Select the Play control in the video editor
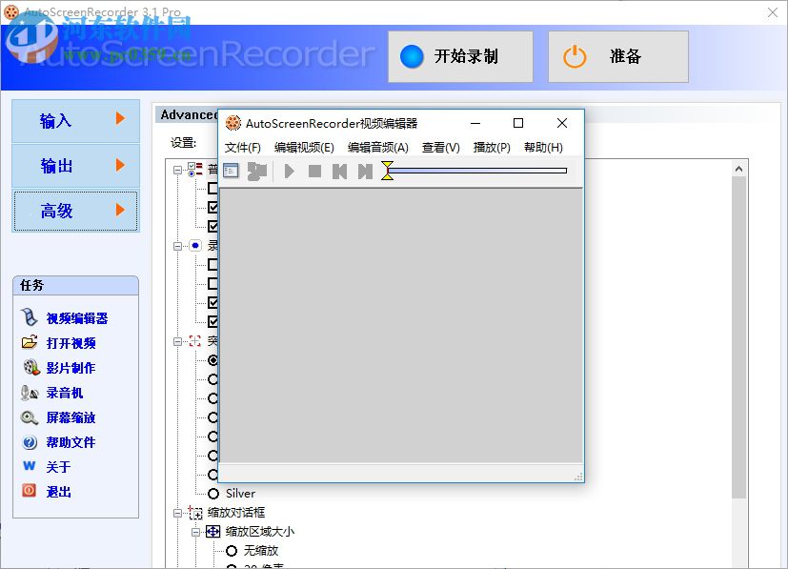 tap(289, 170)
